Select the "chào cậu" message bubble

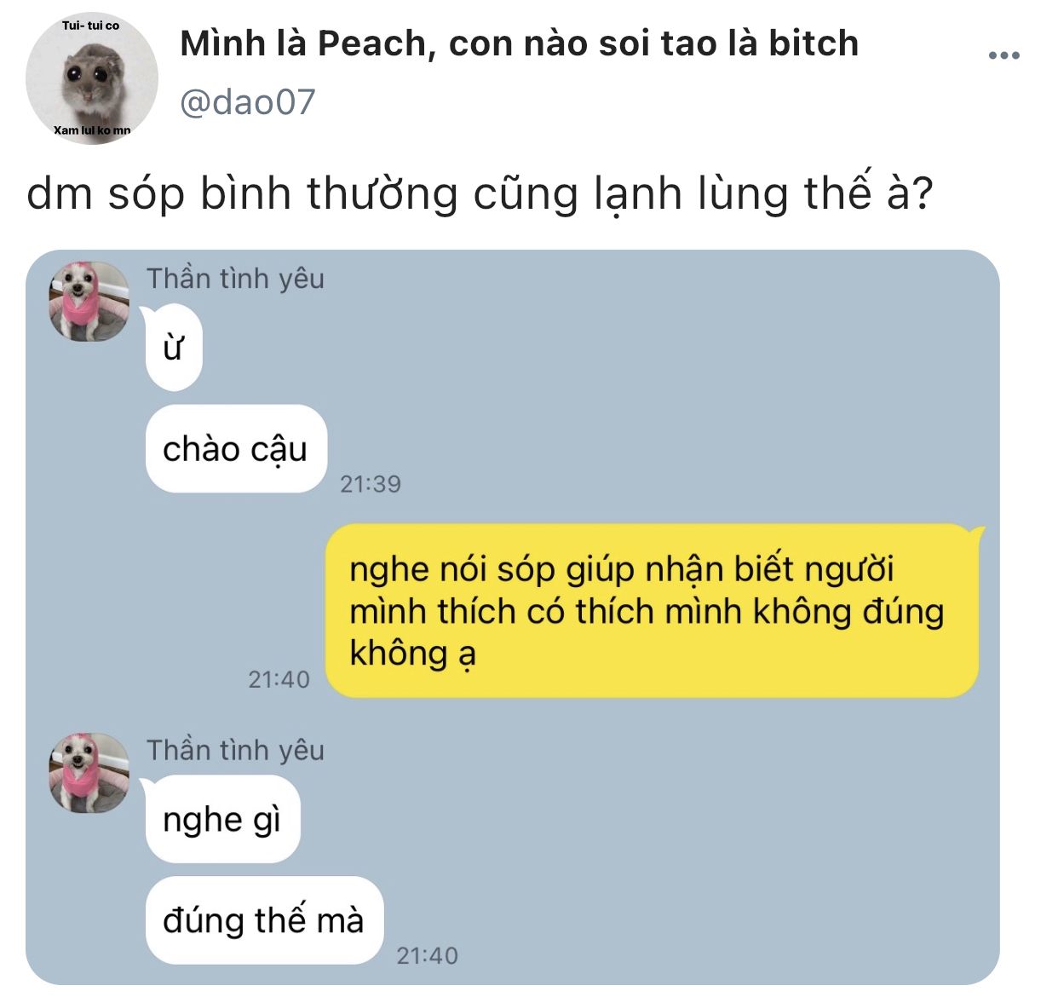pyautogui.click(x=236, y=449)
